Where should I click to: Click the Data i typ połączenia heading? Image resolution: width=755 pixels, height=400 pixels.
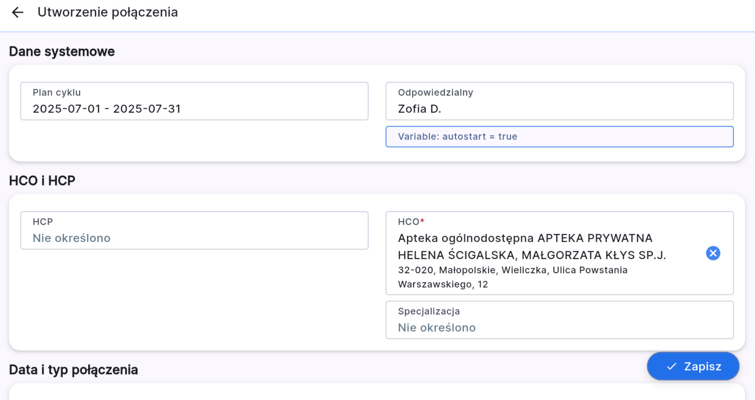pos(73,370)
